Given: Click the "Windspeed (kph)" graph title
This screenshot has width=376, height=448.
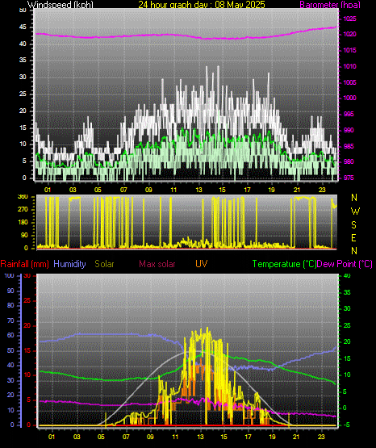Looking at the screenshot, I should coord(61,5).
